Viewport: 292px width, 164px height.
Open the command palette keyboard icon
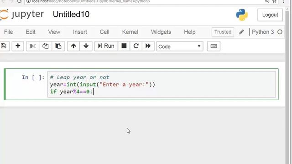(x=214, y=46)
